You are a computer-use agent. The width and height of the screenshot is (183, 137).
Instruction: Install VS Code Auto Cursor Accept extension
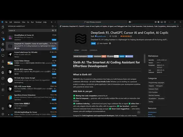(x=54, y=82)
